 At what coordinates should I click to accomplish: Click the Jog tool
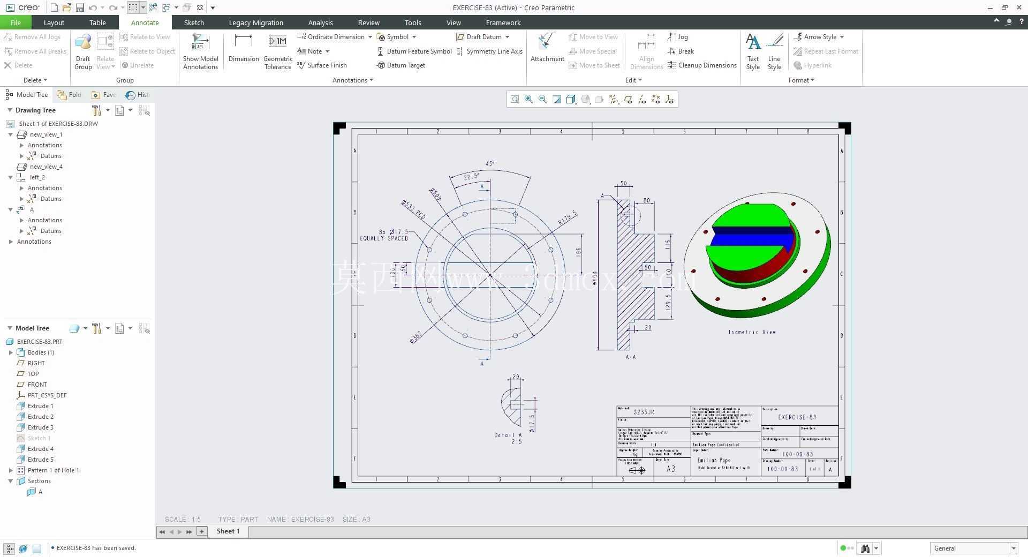pyautogui.click(x=678, y=37)
